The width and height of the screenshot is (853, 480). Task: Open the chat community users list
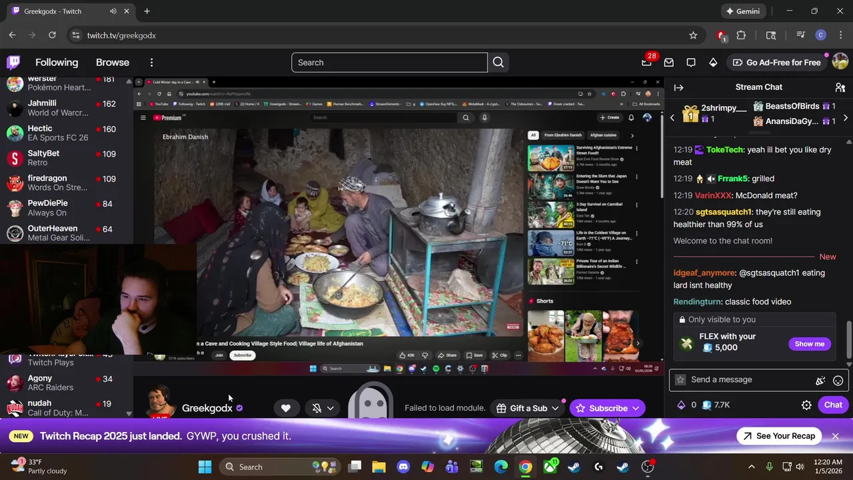pos(840,87)
